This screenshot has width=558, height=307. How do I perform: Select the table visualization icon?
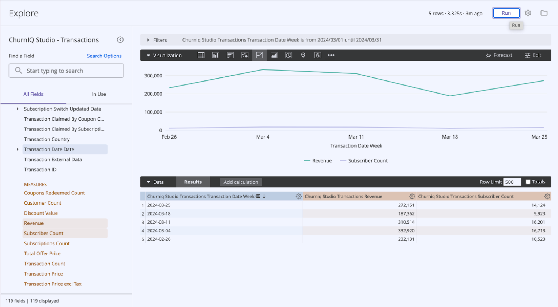point(201,55)
